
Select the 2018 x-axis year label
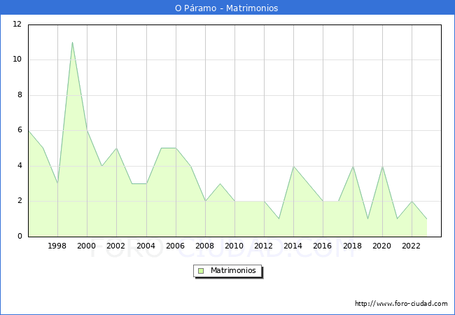(x=352, y=246)
